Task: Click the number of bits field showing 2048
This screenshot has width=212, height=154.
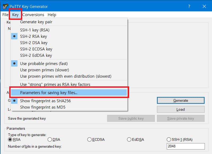Action: pos(186,146)
